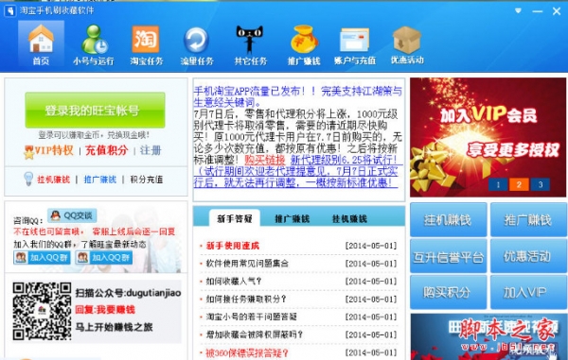Click the QR code image
Screen dimensions: 568x360
click(x=42, y=311)
